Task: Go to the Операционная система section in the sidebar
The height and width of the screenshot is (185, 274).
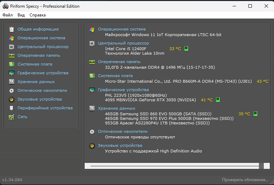Action: click(41, 38)
